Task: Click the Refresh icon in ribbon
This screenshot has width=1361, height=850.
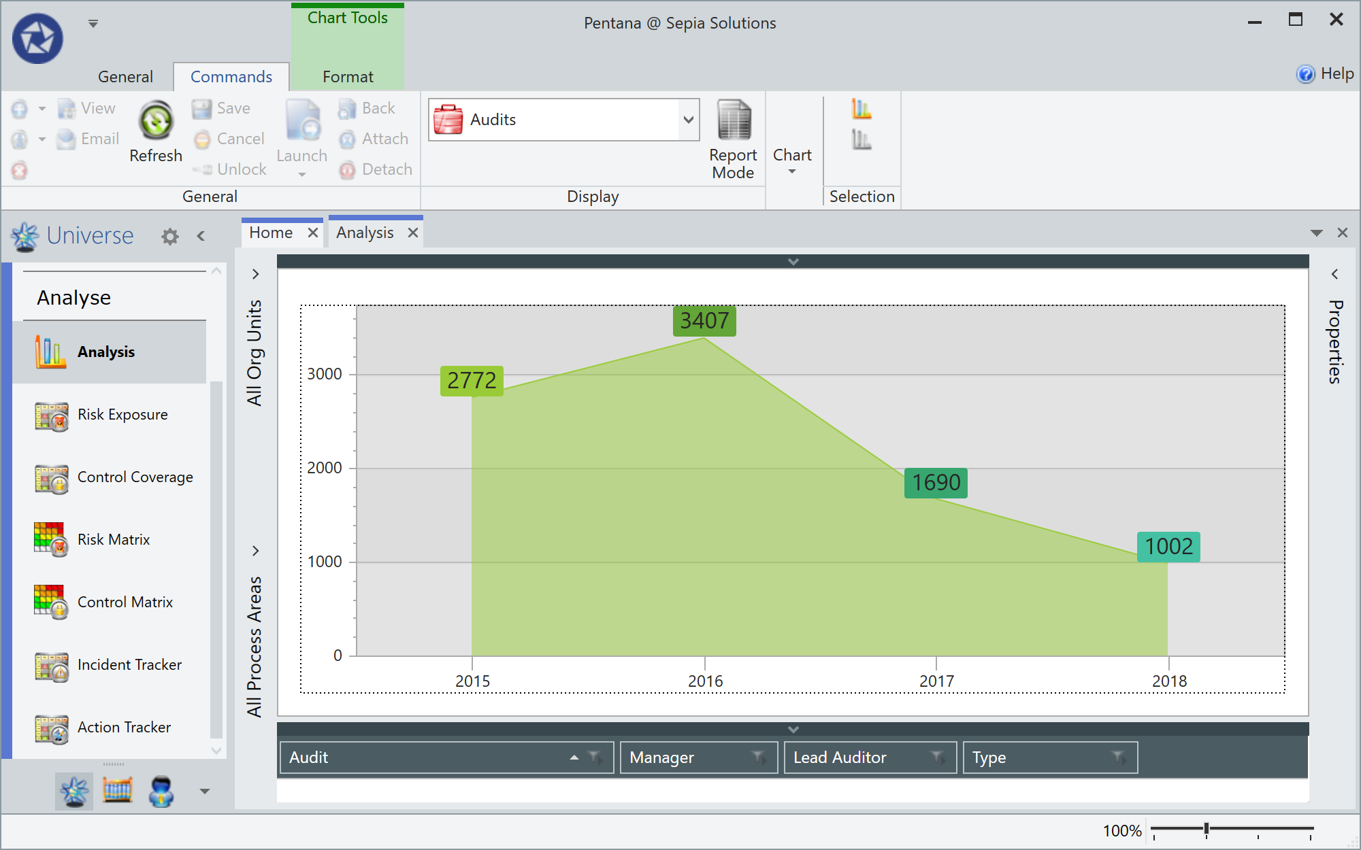Action: 156,122
